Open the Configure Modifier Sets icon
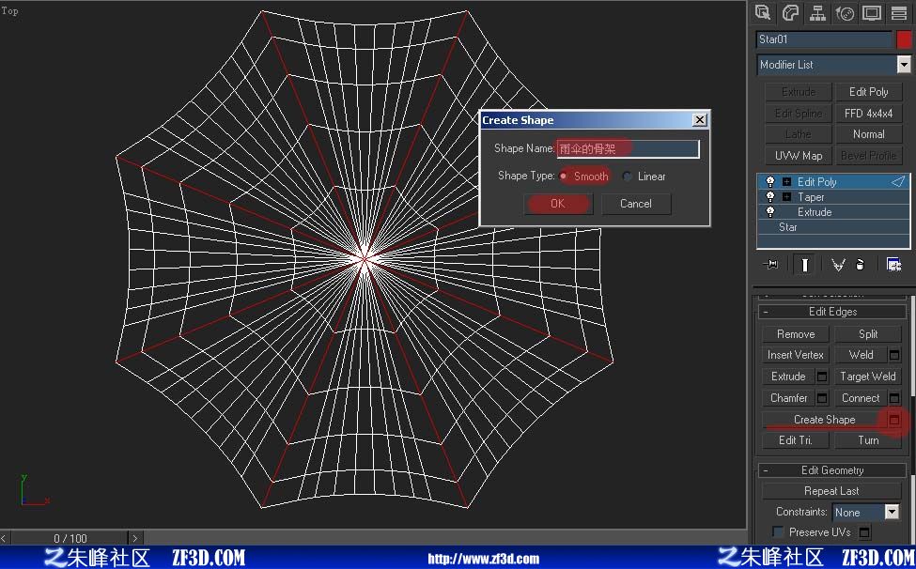 (893, 265)
